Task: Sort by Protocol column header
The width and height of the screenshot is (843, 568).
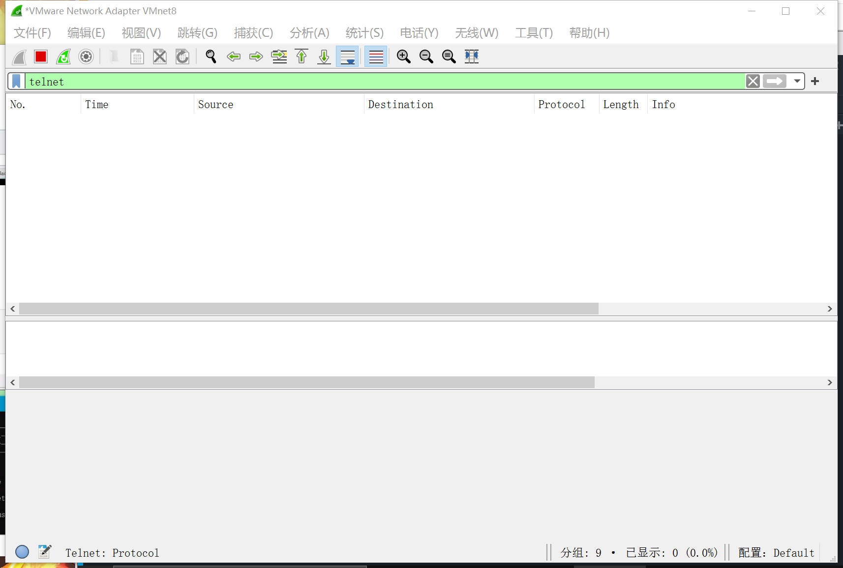Action: pyautogui.click(x=567, y=104)
